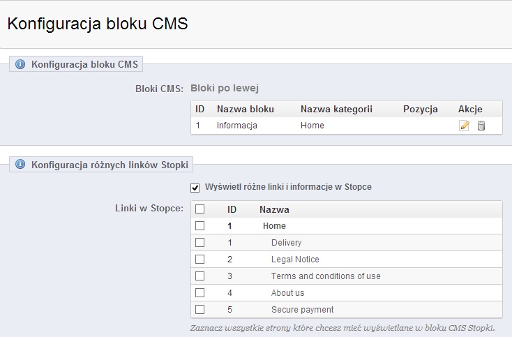Tick the About us checkbox
This screenshot has width=512, height=337.
click(200, 293)
